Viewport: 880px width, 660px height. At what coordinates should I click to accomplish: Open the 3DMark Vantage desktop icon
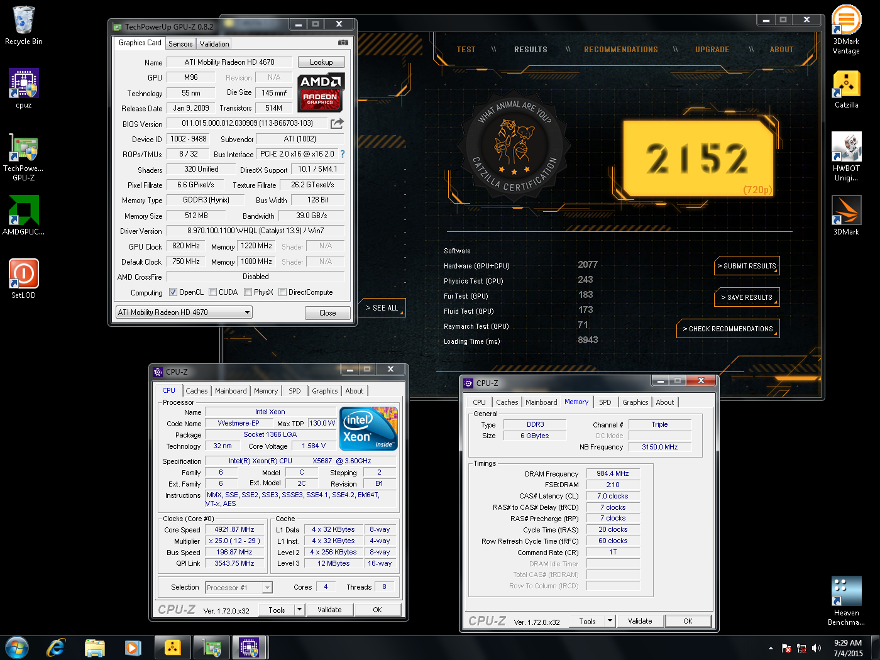(x=846, y=30)
